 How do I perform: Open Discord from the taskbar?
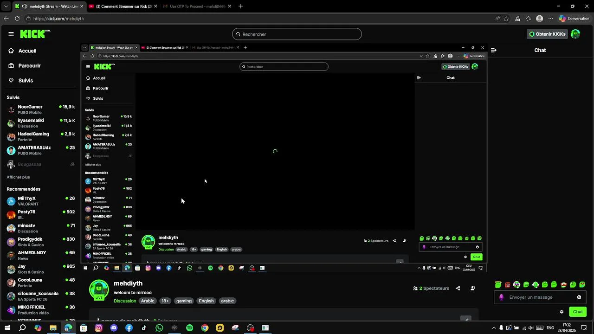pyautogui.click(x=114, y=328)
